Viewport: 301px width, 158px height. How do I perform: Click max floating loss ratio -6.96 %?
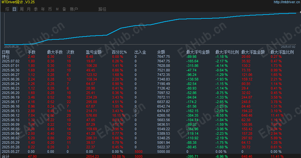(221, 156)
